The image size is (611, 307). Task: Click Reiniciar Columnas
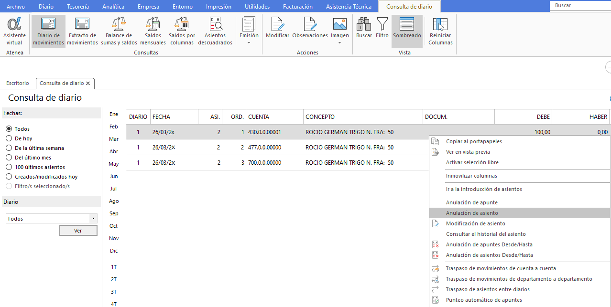(x=440, y=31)
